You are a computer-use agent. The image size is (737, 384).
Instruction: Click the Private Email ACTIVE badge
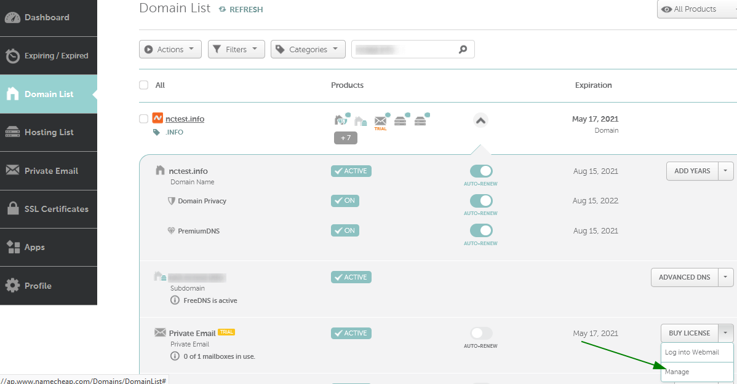coord(351,333)
